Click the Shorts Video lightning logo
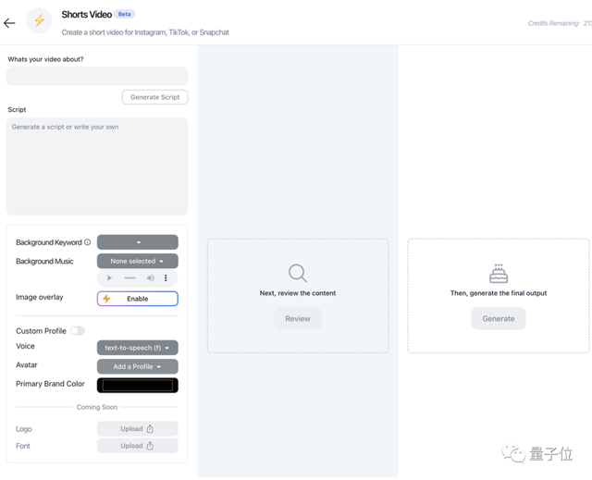The image size is (592, 480). tap(39, 21)
